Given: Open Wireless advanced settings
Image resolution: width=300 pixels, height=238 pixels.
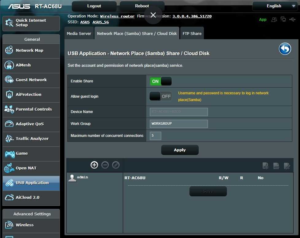Looking at the screenshot, I should 31,225.
